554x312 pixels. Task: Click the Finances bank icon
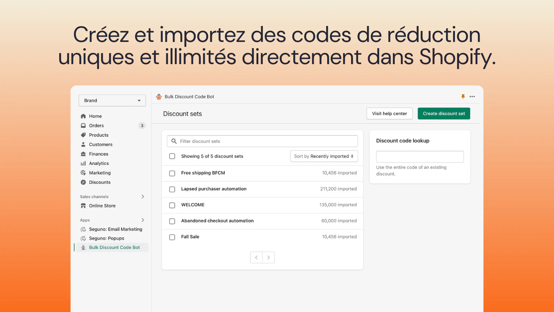click(83, 154)
